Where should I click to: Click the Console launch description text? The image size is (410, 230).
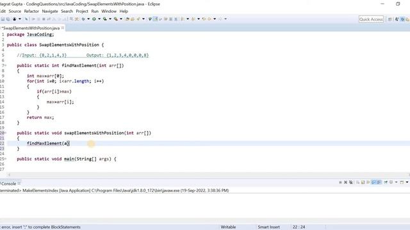(115, 190)
